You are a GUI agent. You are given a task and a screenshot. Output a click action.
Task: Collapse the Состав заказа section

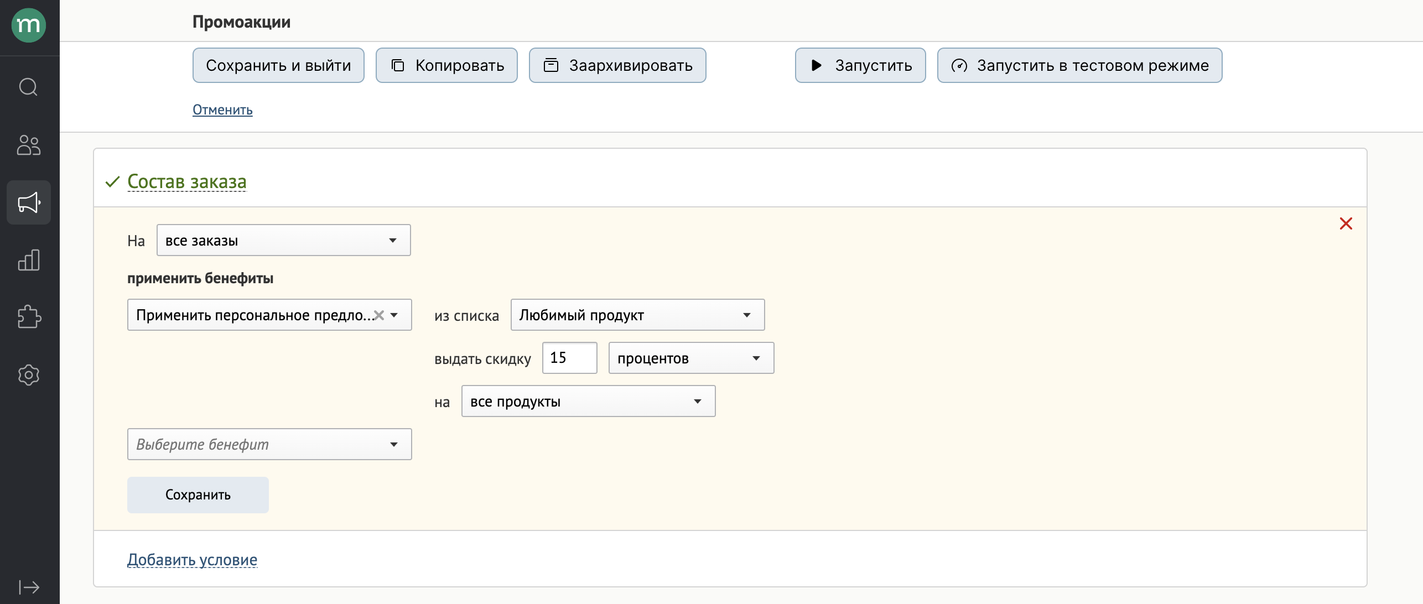click(x=187, y=181)
